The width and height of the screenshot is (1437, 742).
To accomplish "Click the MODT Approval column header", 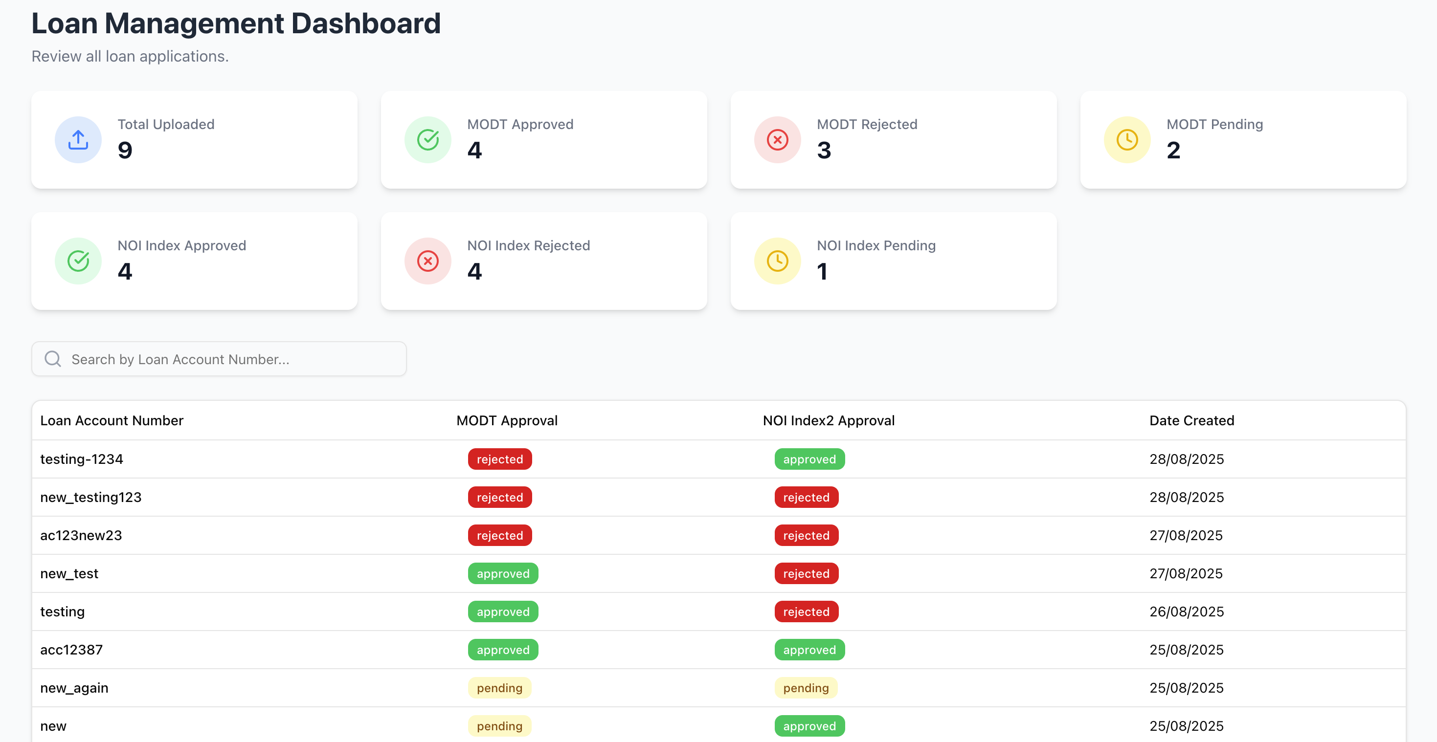I will 507,420.
